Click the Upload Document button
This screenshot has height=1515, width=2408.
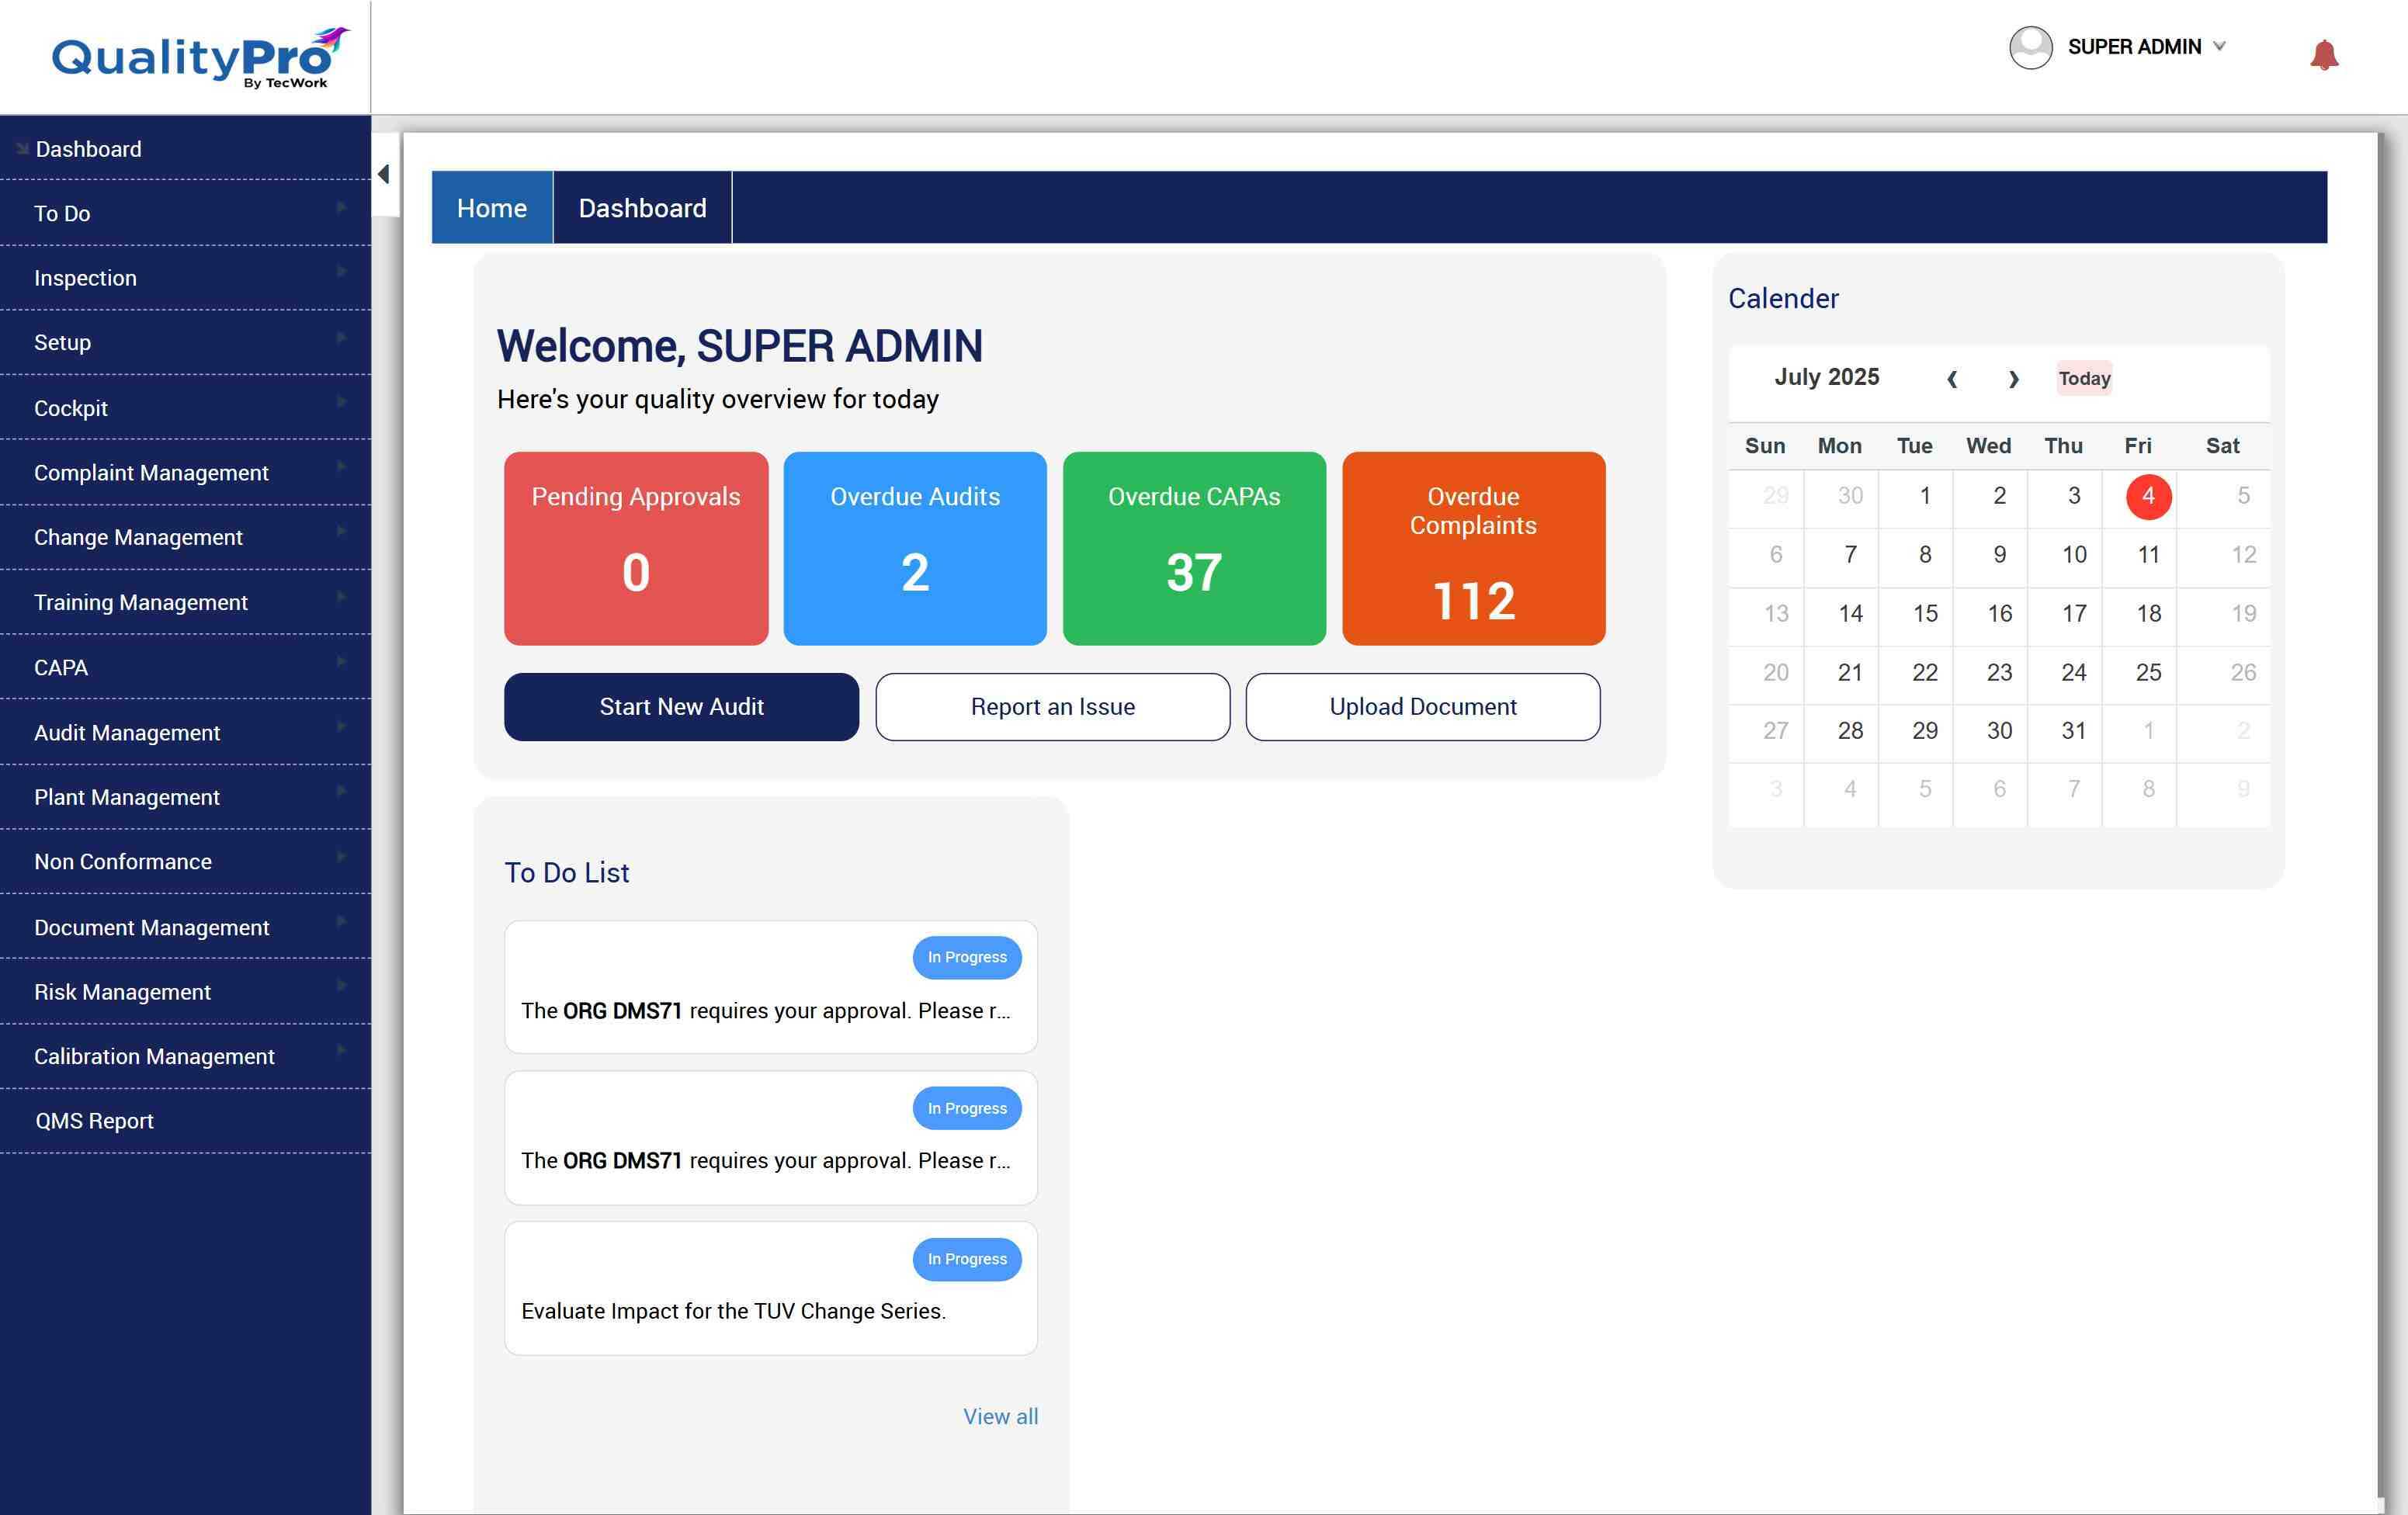(x=1422, y=707)
